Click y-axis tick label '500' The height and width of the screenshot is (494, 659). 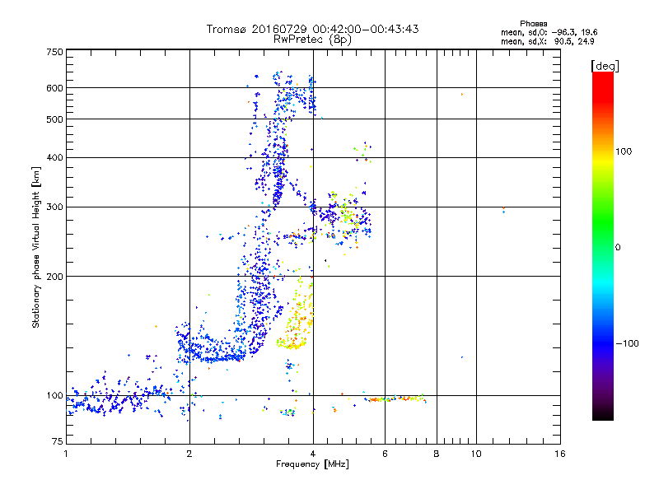coord(54,119)
